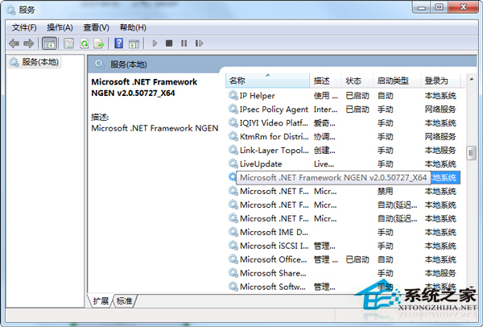Open the 文件(F) menu
Screen dimensions: 483x327
click(24, 27)
